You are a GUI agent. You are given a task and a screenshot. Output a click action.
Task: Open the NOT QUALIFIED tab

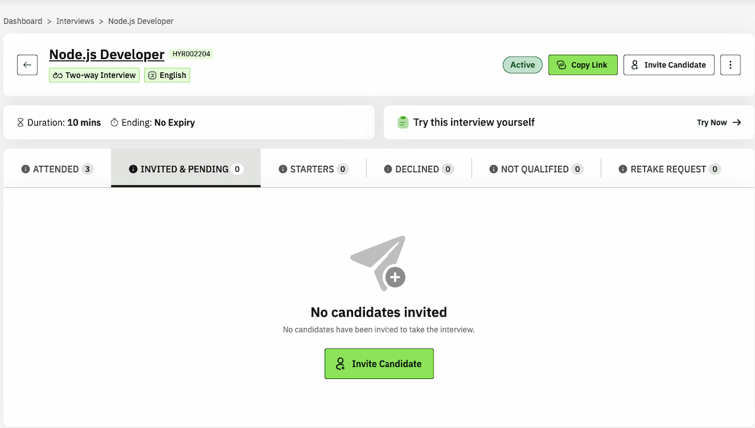pyautogui.click(x=535, y=169)
